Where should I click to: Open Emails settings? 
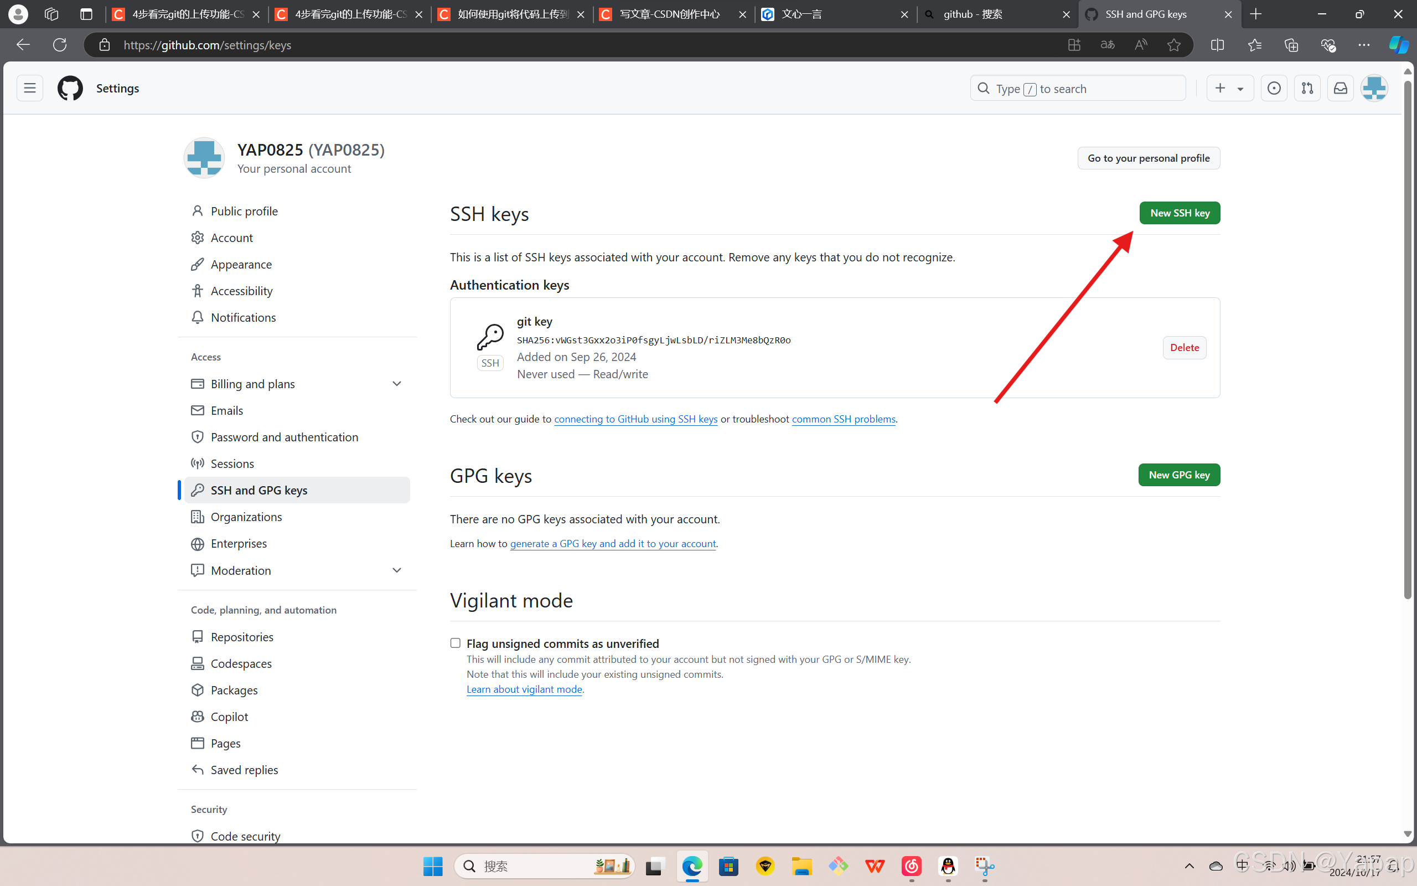[x=297, y=410]
